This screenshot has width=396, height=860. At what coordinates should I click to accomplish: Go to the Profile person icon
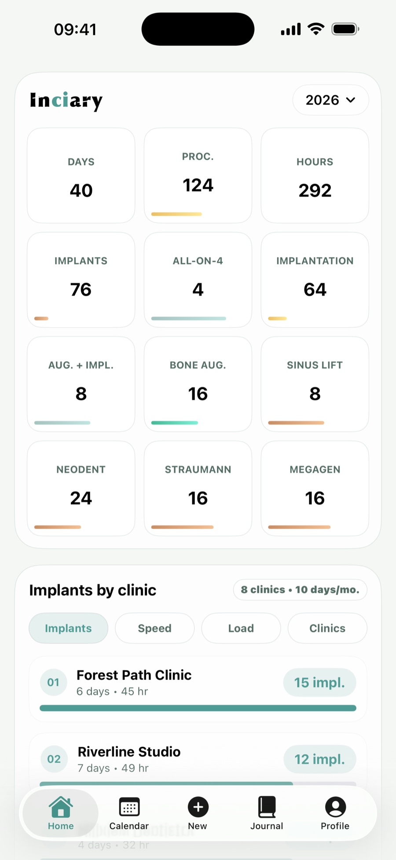[335, 807]
